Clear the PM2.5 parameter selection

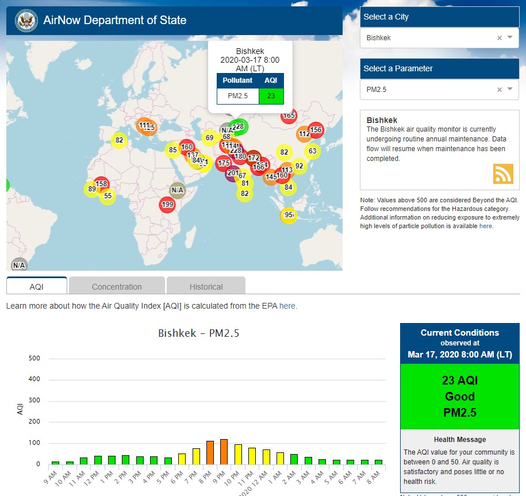pyautogui.click(x=499, y=90)
